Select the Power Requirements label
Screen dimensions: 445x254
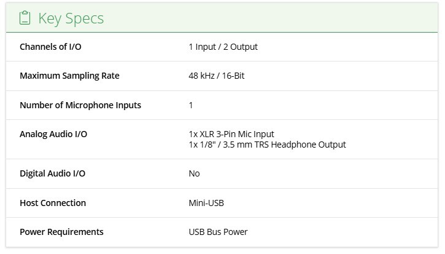coord(61,232)
